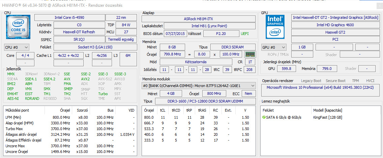This screenshot has height=158, width=383.
Task: Select the KingFast [128 GB] drive entry
Action: [328, 117]
